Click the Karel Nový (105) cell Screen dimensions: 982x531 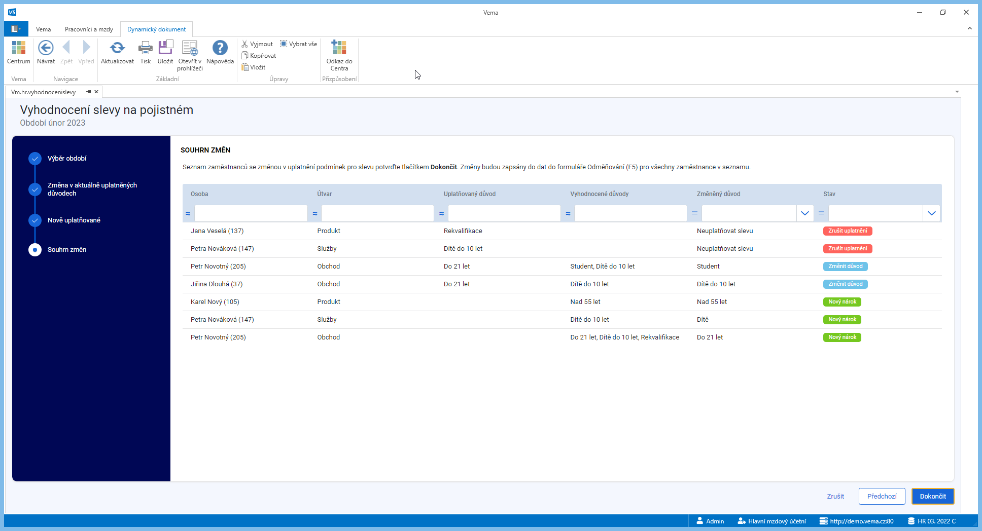coord(215,302)
